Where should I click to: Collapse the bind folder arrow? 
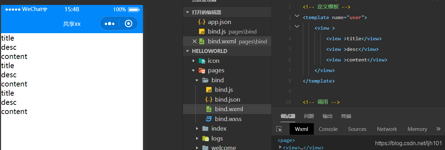pyautogui.click(x=197, y=80)
